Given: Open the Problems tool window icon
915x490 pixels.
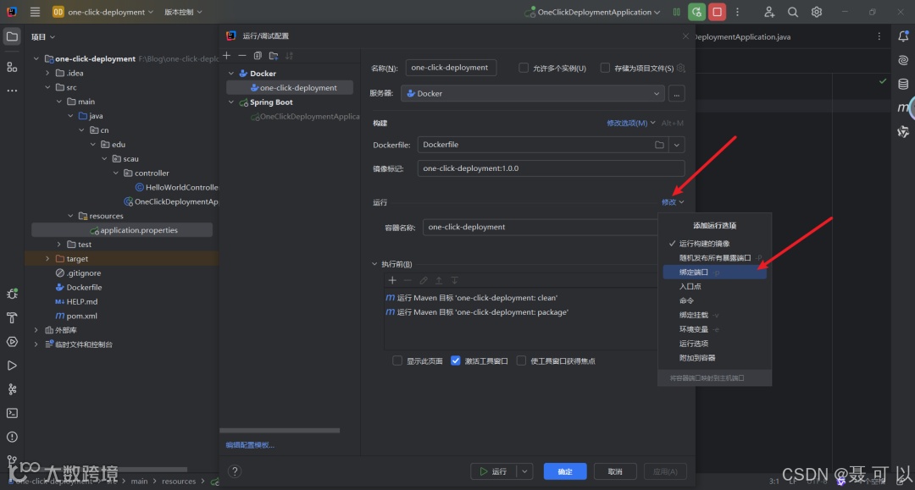Looking at the screenshot, I should coord(12,437).
